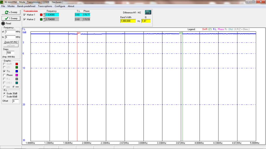Viewport: 266px width, 149px height.
Task: Click the red M1 marker on the graph
Action: click(x=79, y=33)
